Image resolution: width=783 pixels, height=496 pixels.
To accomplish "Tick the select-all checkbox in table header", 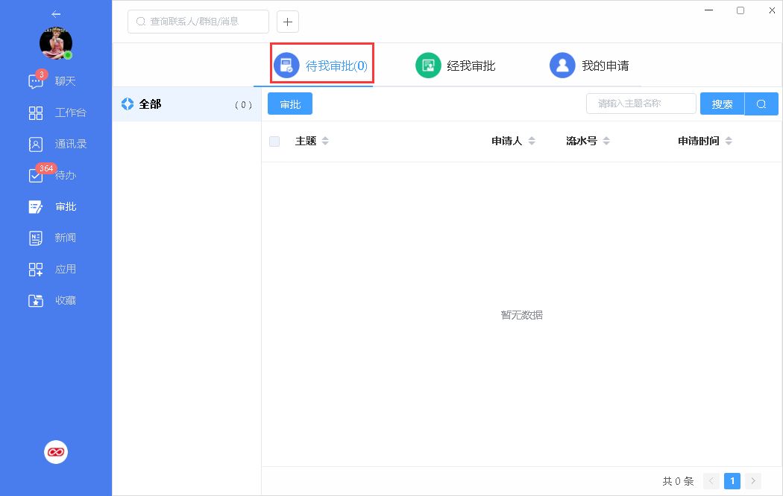I will point(274,142).
